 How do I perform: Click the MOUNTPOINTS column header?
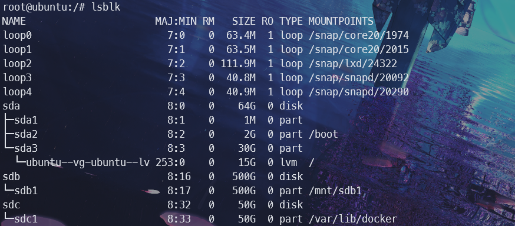(341, 21)
